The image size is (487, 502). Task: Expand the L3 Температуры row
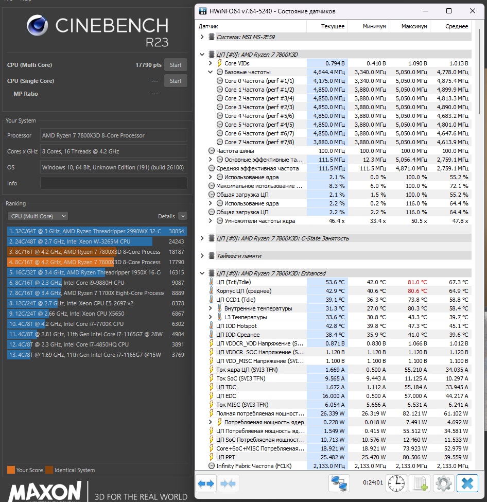[x=211, y=317]
